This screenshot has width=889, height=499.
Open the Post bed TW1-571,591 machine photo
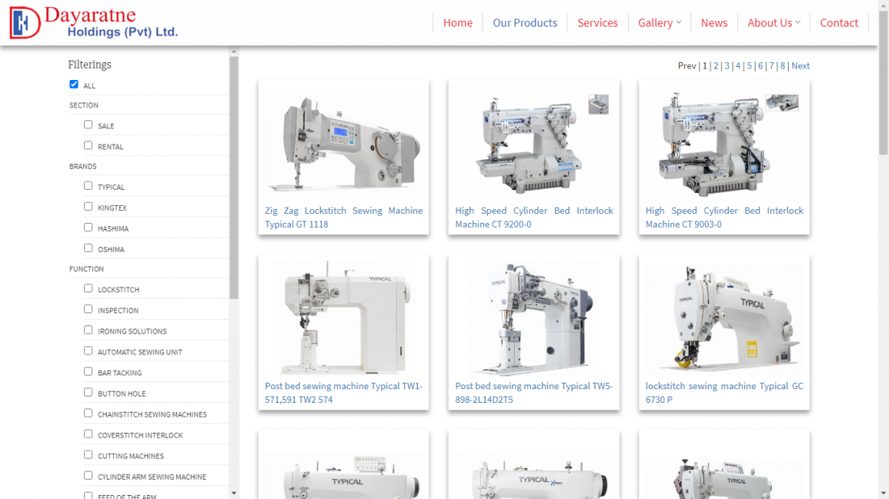[343, 318]
